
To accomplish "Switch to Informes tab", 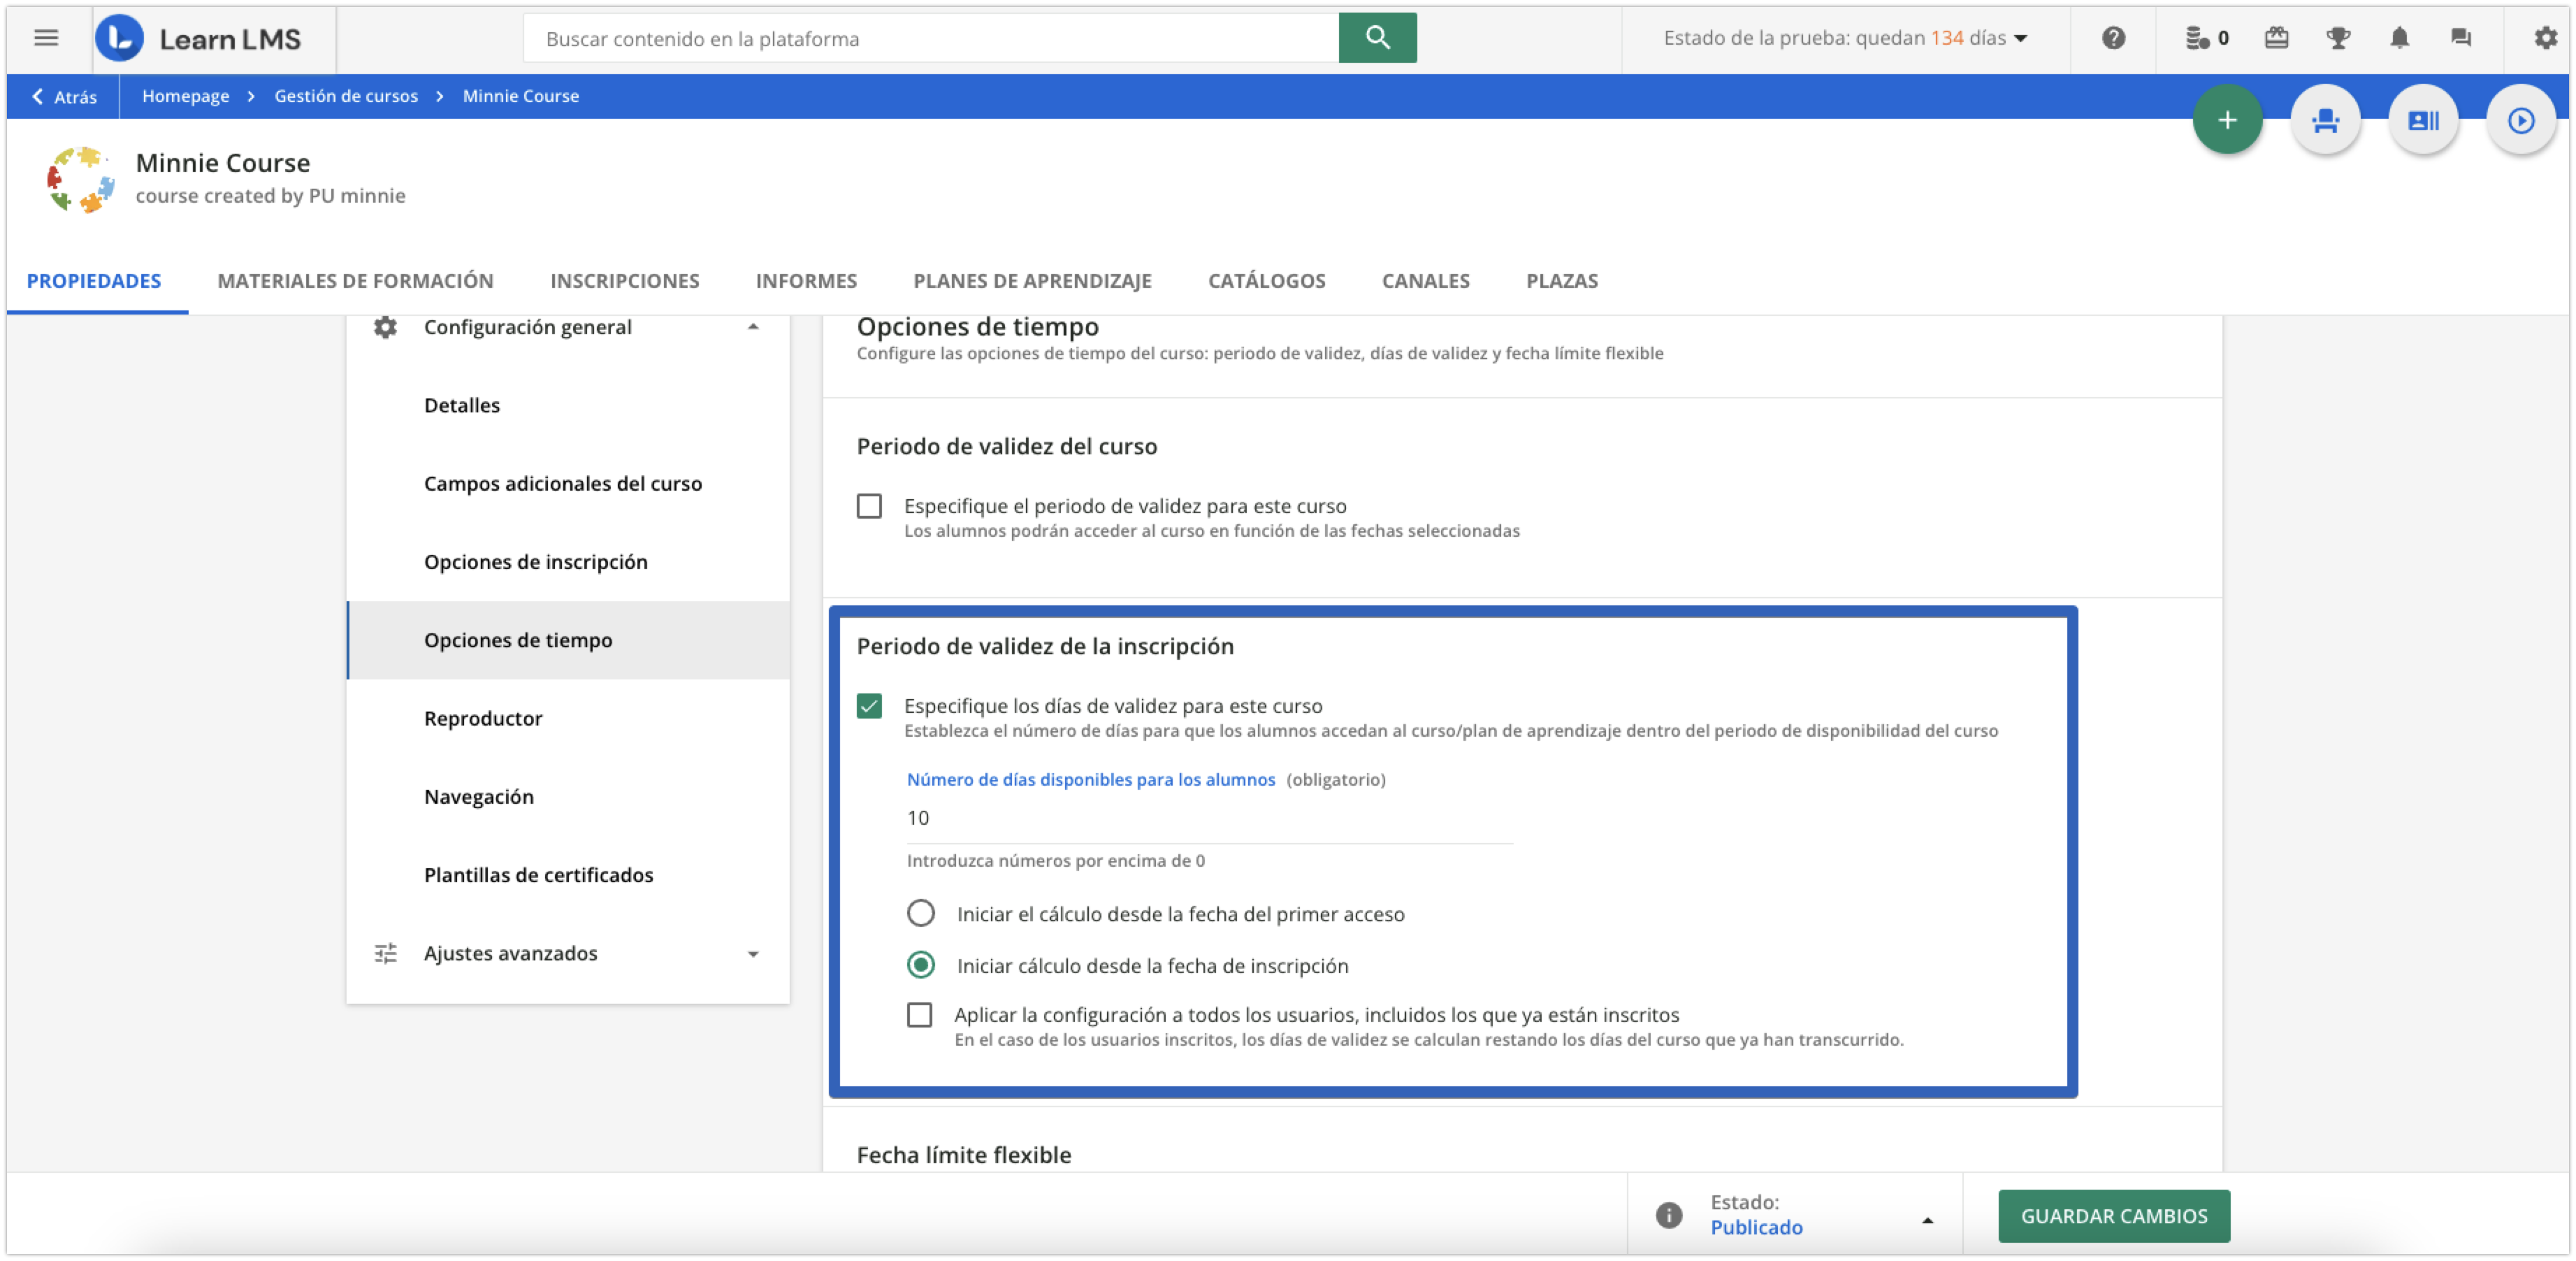I will pos(806,281).
